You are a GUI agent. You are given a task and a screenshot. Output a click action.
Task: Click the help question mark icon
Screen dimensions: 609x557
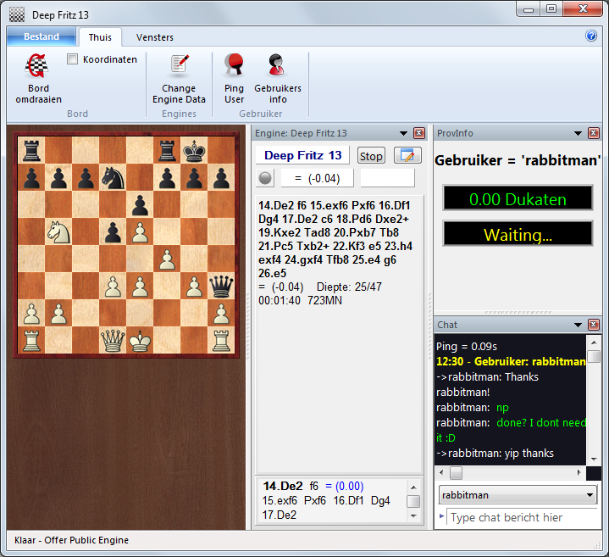[591, 36]
